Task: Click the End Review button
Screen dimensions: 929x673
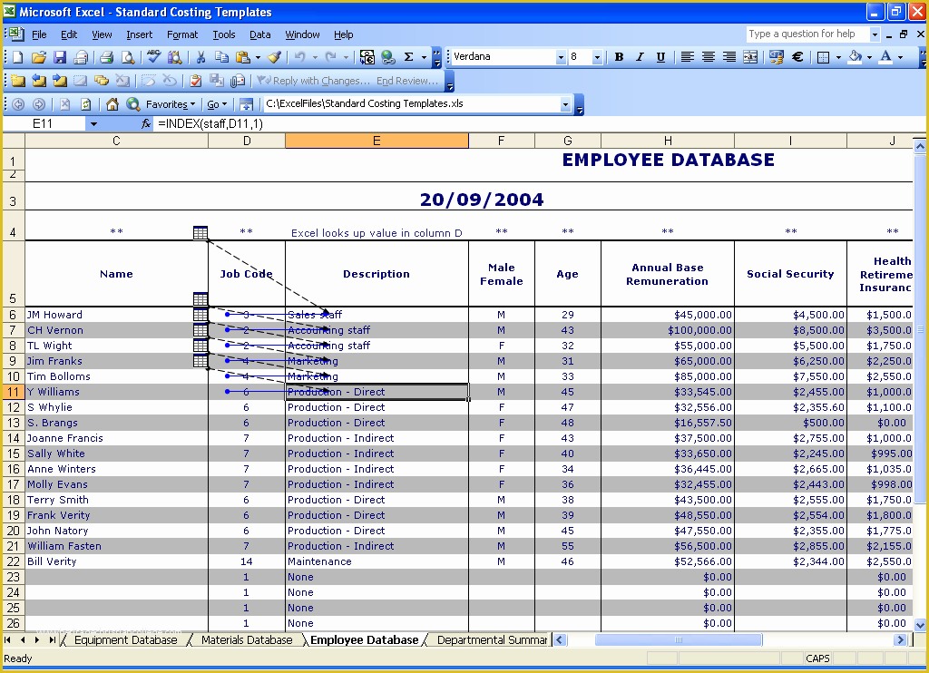Action: click(x=406, y=81)
